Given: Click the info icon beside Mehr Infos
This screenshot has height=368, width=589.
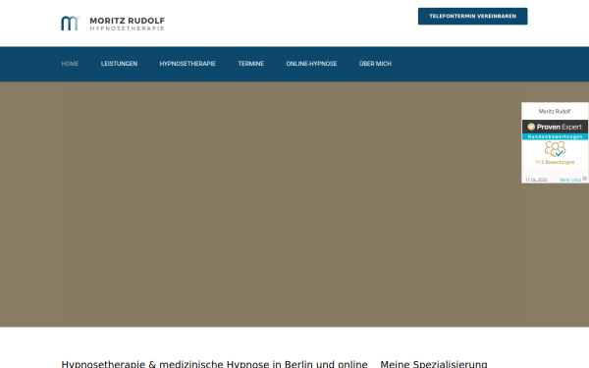Looking at the screenshot, I should [x=584, y=179].
